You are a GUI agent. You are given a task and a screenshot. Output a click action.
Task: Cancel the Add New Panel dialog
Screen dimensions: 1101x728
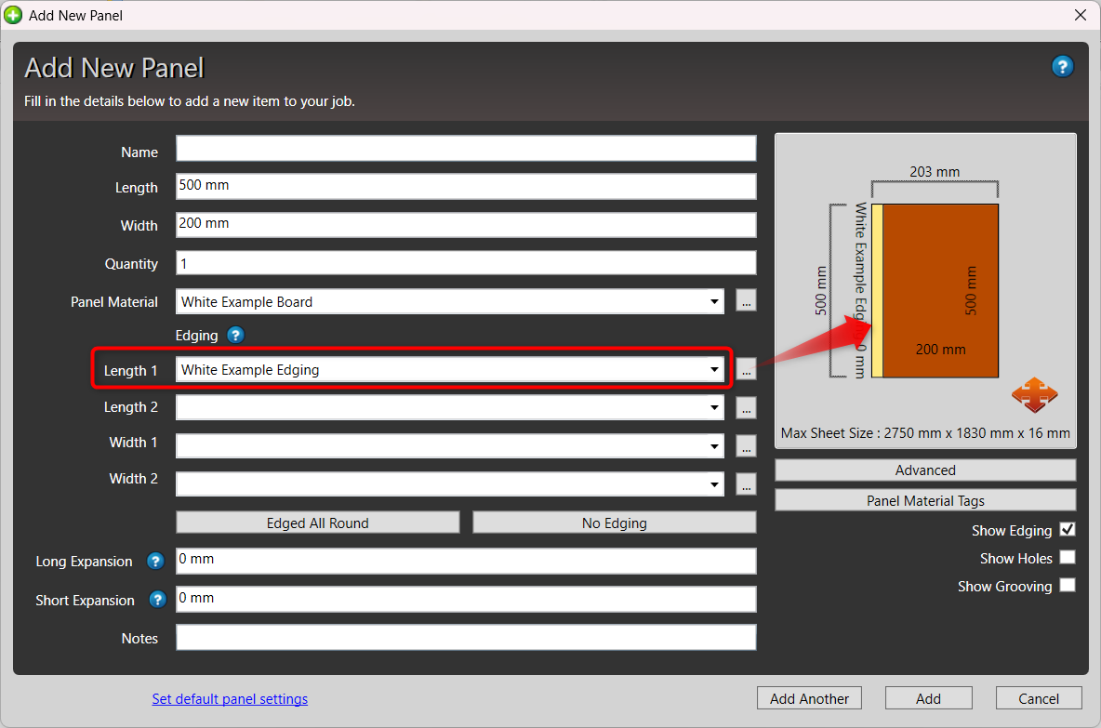pos(1039,698)
